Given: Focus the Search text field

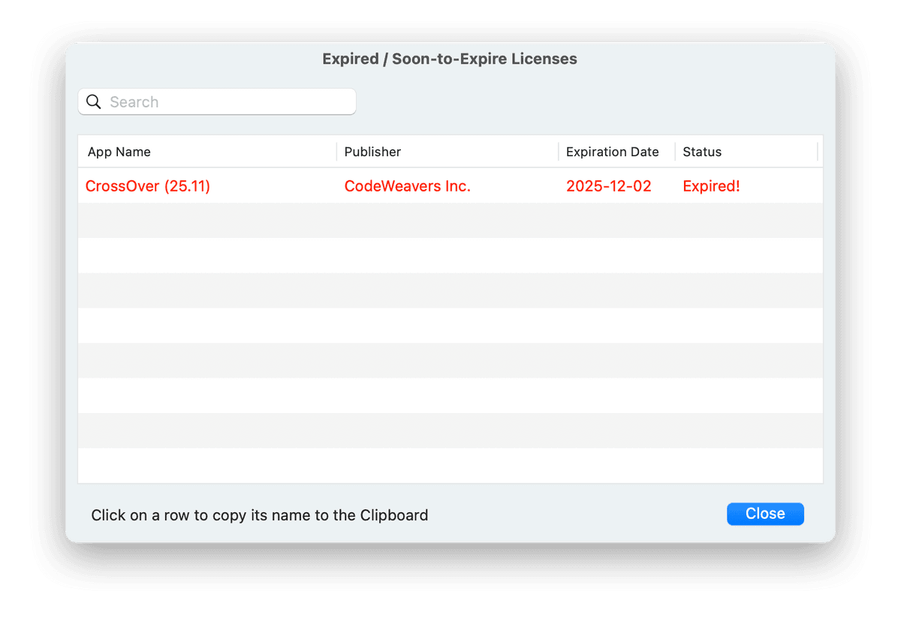Looking at the screenshot, I should (x=225, y=102).
